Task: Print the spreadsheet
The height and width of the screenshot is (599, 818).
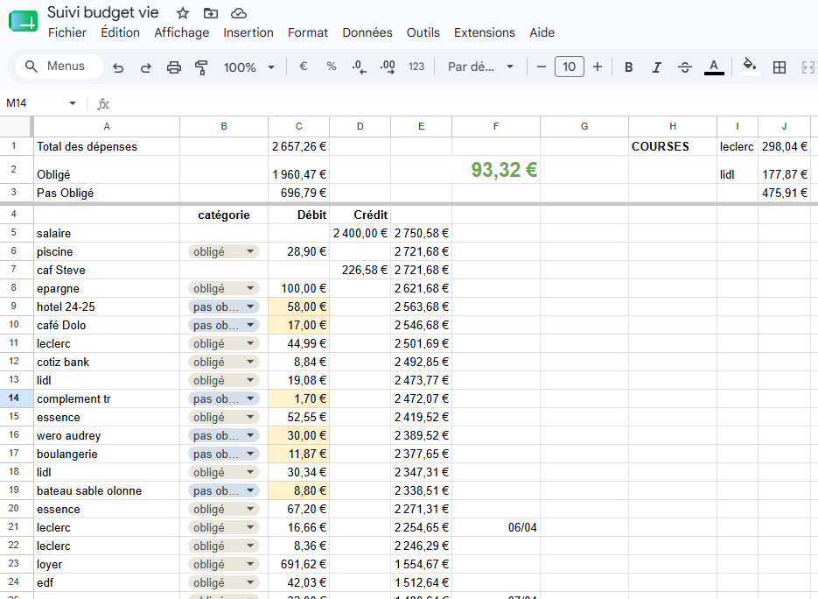Action: click(x=174, y=67)
